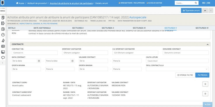Viewport: 215px width, 107px height.
Task: Click Sus scroll-to-top button
Action: pyautogui.click(x=207, y=104)
